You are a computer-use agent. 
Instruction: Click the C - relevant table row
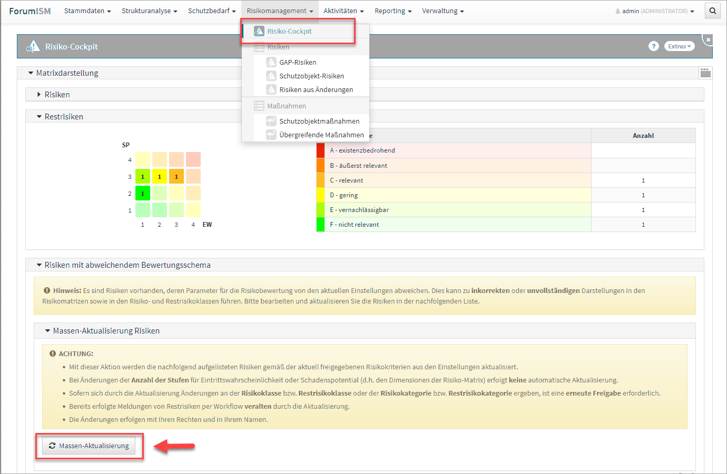[x=457, y=180]
